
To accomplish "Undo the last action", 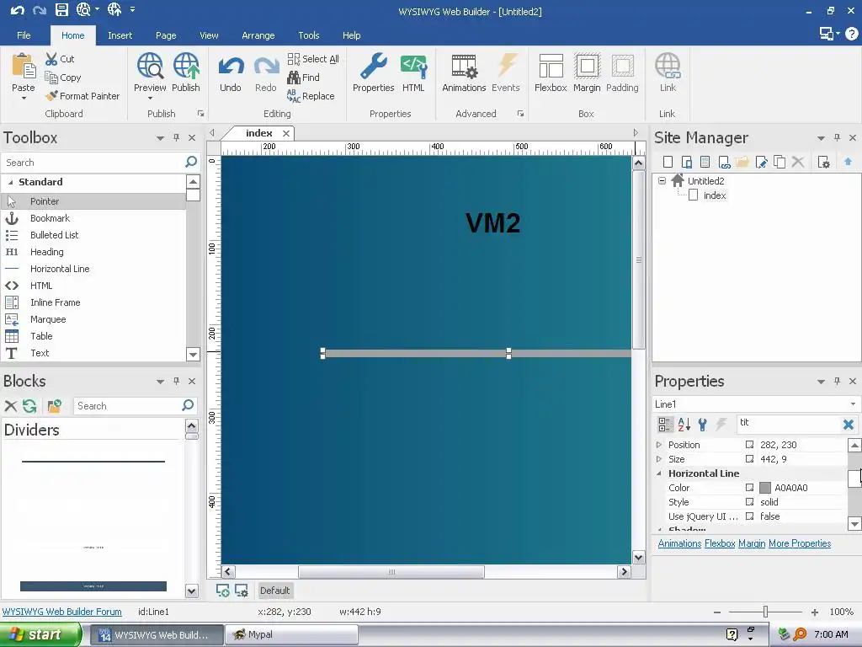I will click(x=231, y=74).
